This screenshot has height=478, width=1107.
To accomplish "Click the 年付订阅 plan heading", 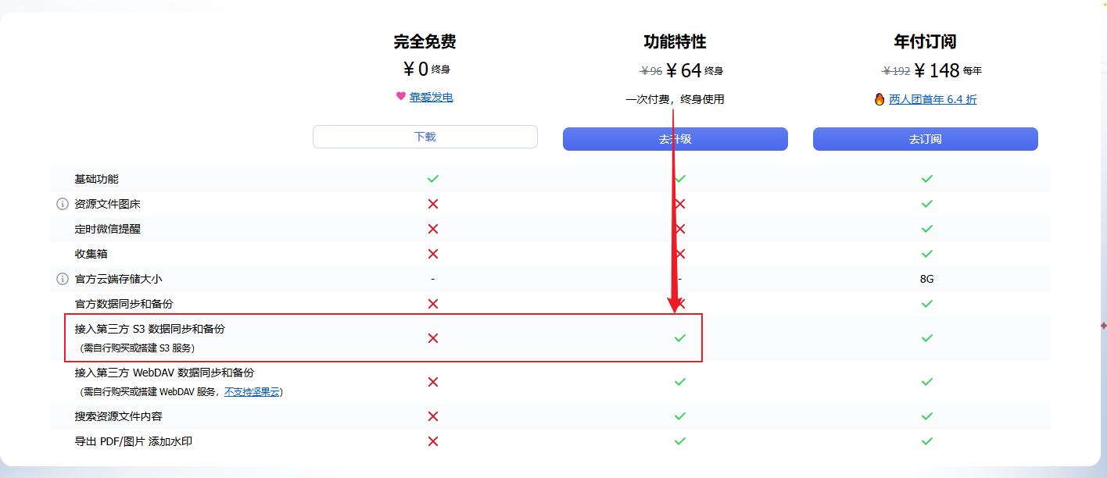I will (925, 41).
